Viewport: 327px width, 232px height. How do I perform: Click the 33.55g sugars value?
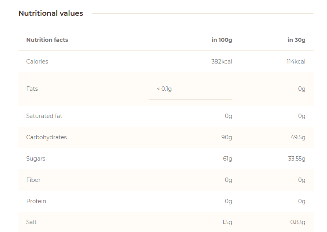pyautogui.click(x=297, y=159)
